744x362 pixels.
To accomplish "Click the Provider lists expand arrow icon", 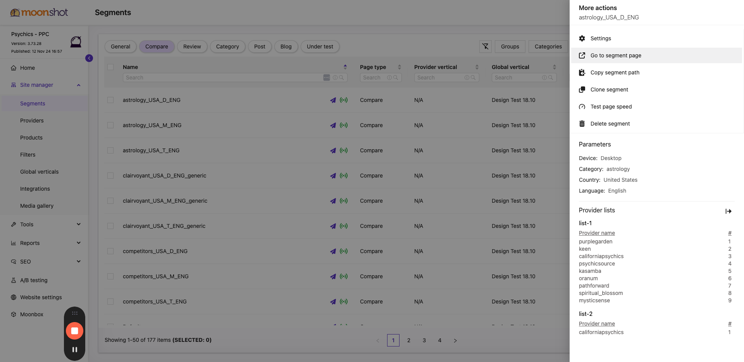I will pos(728,211).
